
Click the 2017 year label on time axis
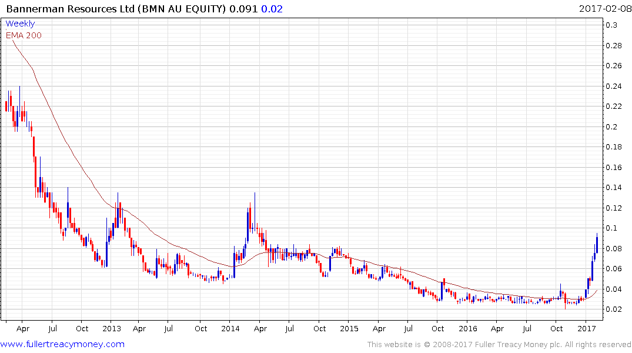click(587, 328)
